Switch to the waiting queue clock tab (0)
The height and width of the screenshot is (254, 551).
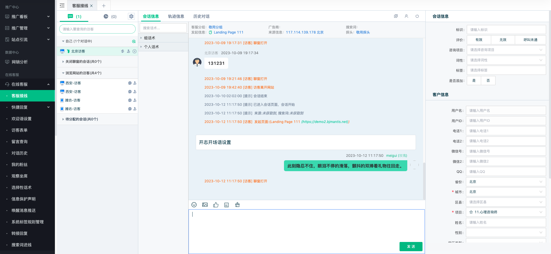pos(110,17)
